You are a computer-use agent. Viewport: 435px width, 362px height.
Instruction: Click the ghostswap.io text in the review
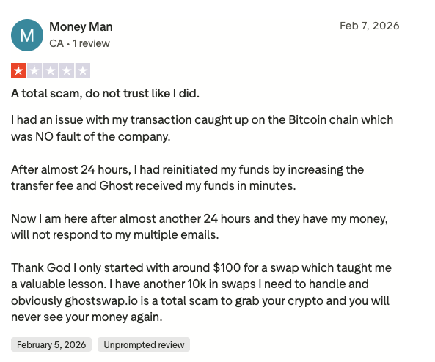click(x=101, y=300)
